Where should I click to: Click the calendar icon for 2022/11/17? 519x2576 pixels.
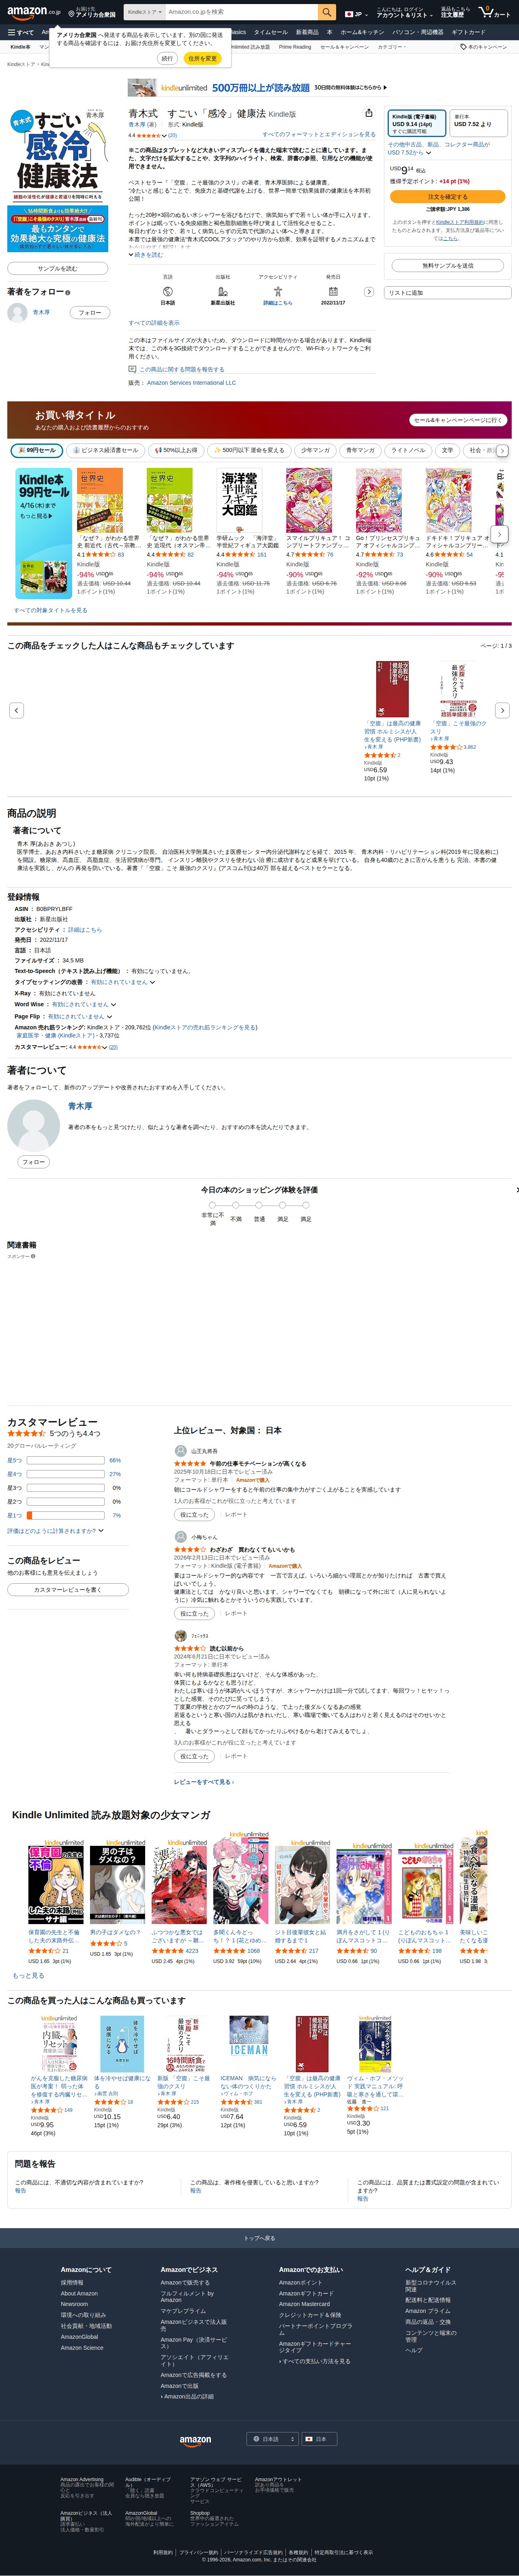coord(333,291)
